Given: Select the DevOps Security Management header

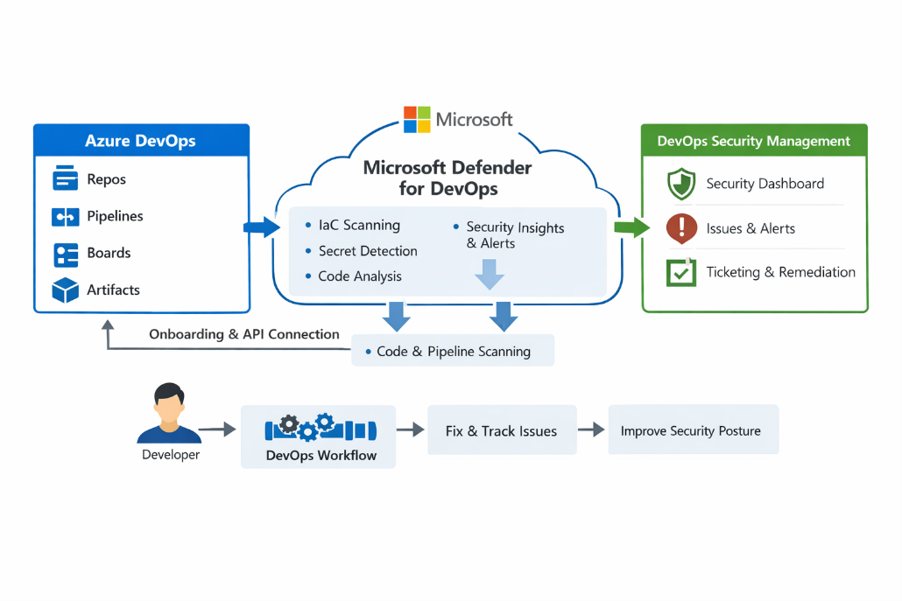Looking at the screenshot, I should click(754, 140).
